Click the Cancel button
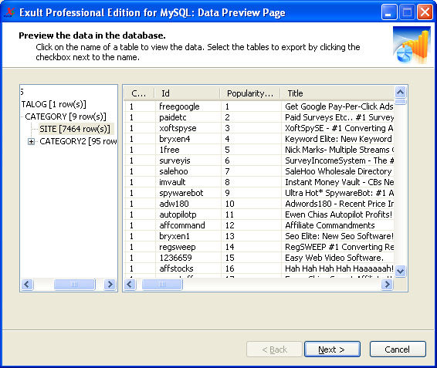 click(398, 349)
